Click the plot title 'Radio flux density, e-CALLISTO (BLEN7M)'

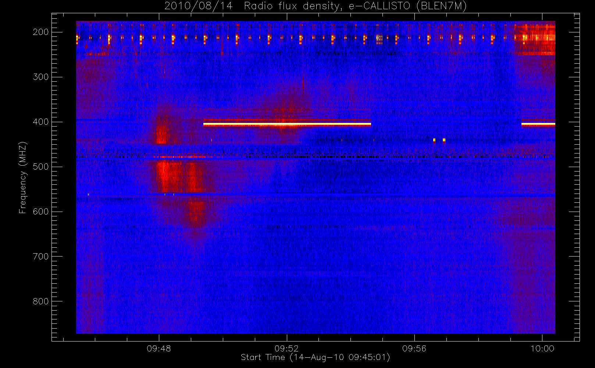click(x=355, y=7)
